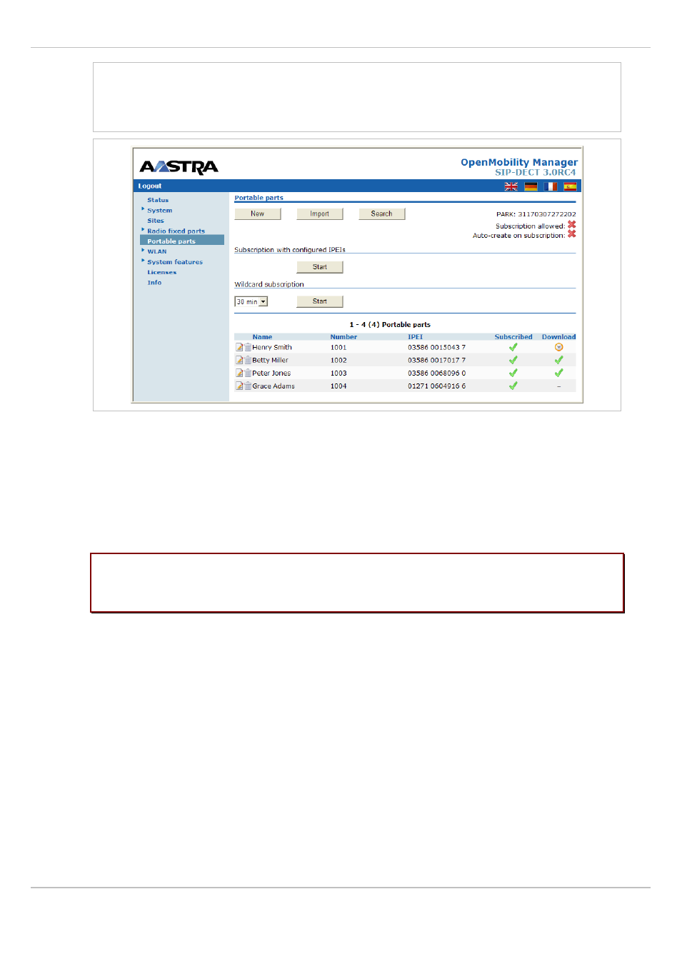682x964 pixels.
Task: Click Peter Jones's subscribed checkmark
Action: coord(513,373)
